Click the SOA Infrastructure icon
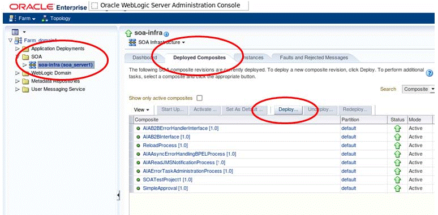The width and height of the screenshot is (438, 215). [132, 43]
